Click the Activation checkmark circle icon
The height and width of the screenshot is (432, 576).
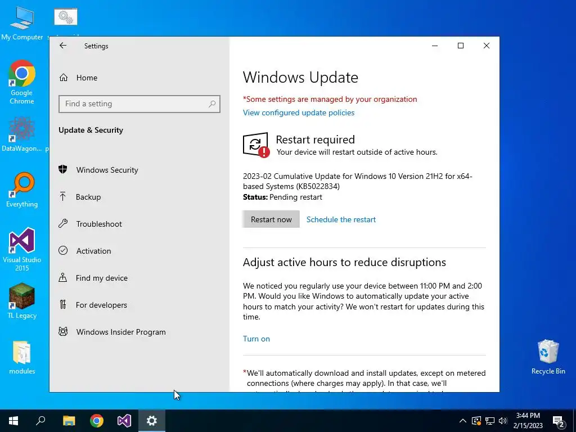click(x=63, y=250)
